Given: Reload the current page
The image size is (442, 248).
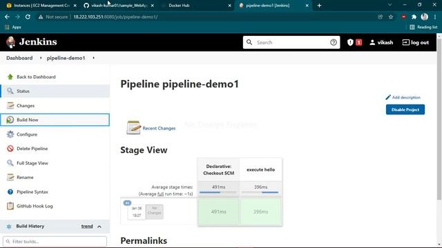Looking at the screenshot, I should 28,17.
